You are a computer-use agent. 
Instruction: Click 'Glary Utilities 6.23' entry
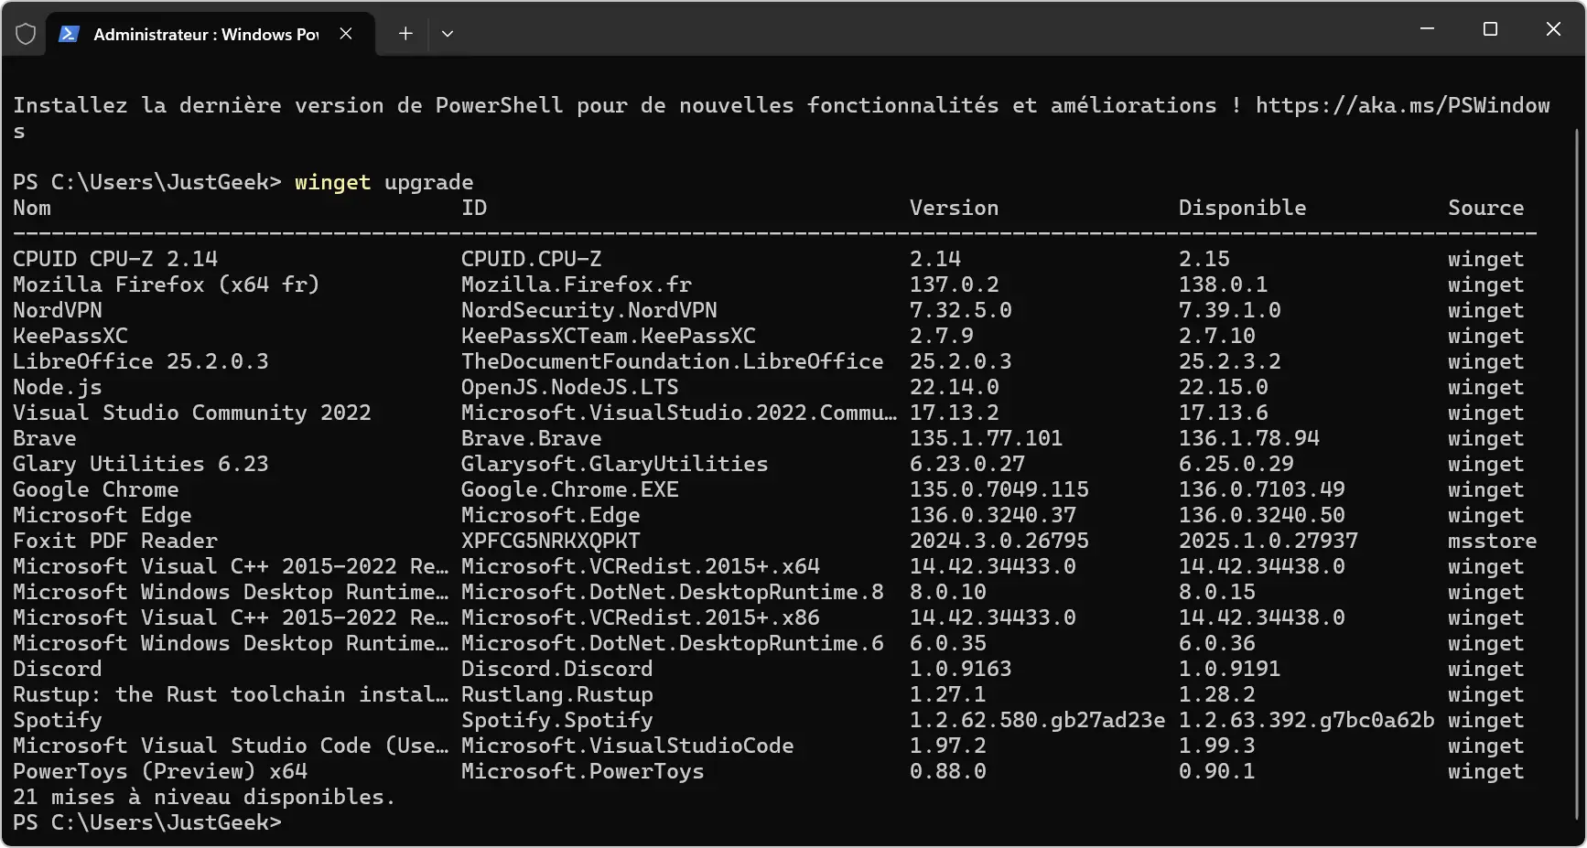[x=141, y=464]
